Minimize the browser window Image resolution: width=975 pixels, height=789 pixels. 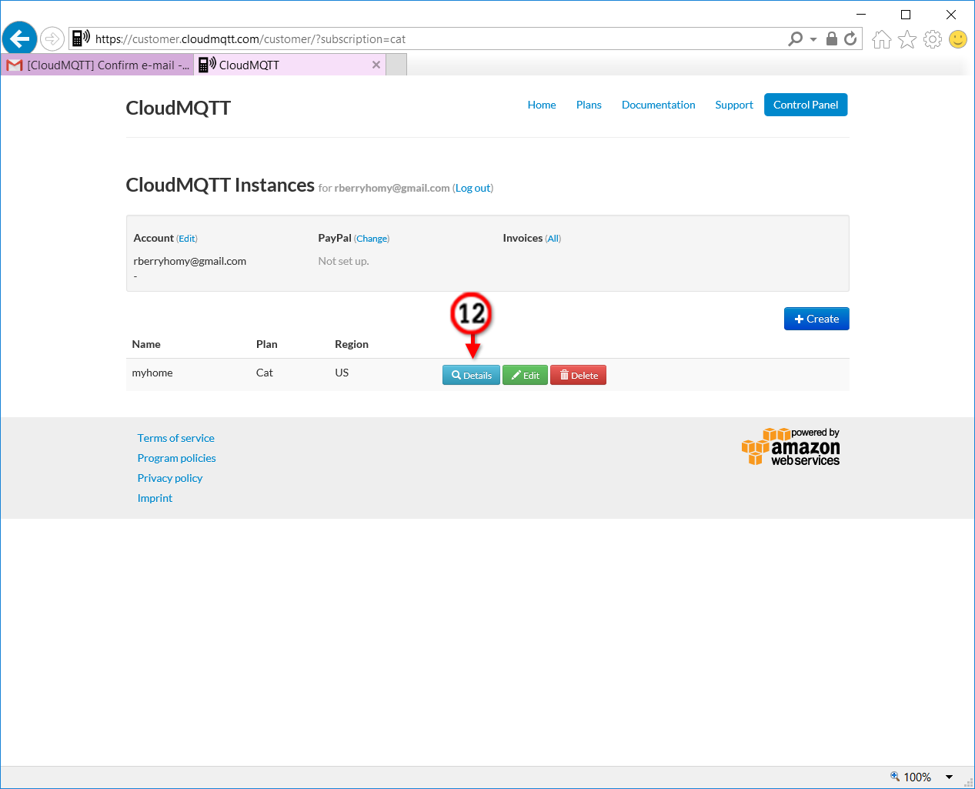tap(861, 14)
